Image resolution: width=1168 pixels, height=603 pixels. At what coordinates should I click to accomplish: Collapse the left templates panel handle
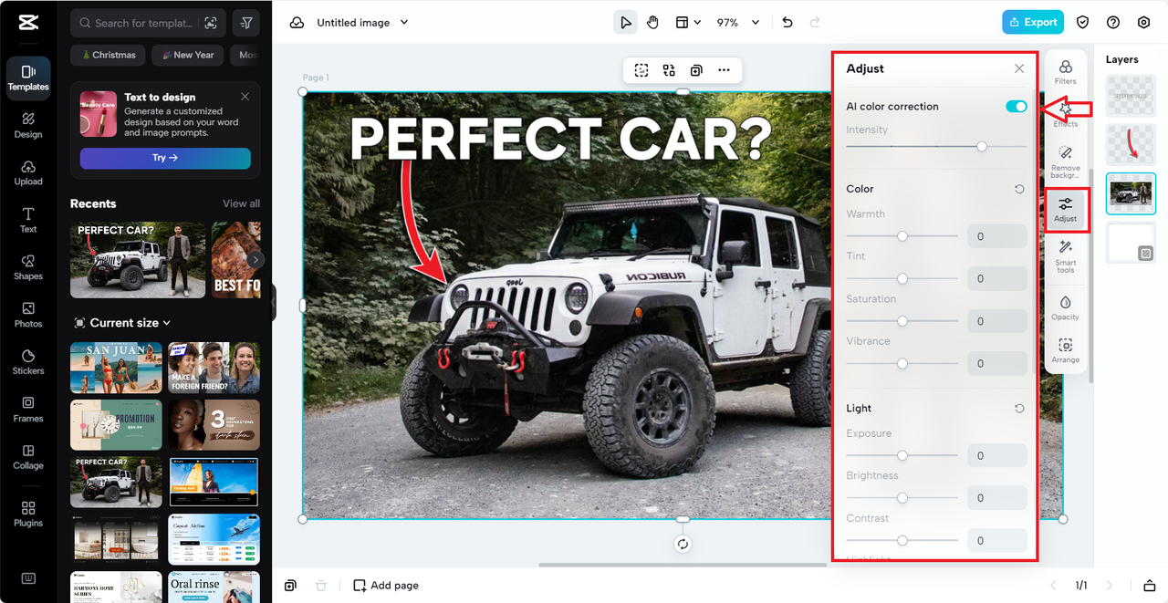click(273, 302)
